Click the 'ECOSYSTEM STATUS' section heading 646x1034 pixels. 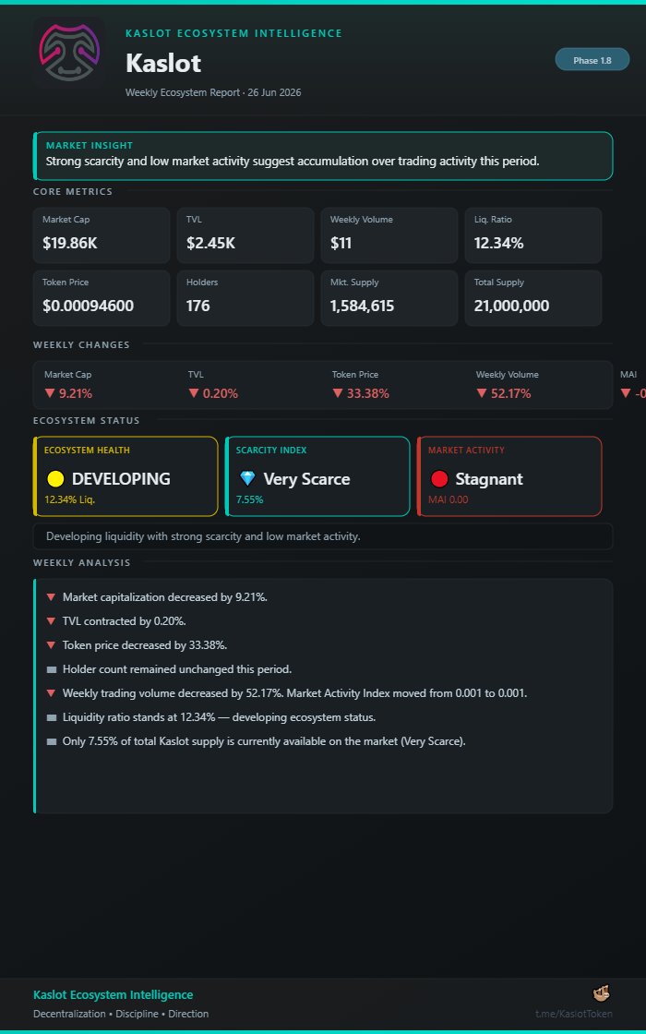coord(87,421)
